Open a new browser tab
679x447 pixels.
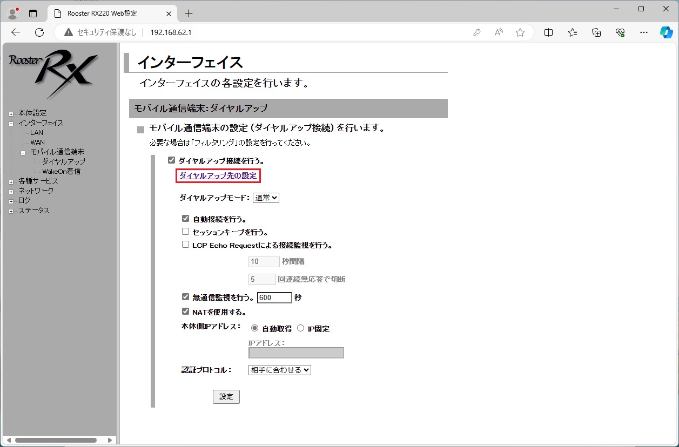pos(189,13)
